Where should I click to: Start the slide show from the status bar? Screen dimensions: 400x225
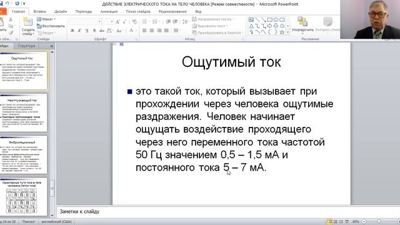(x=347, y=222)
